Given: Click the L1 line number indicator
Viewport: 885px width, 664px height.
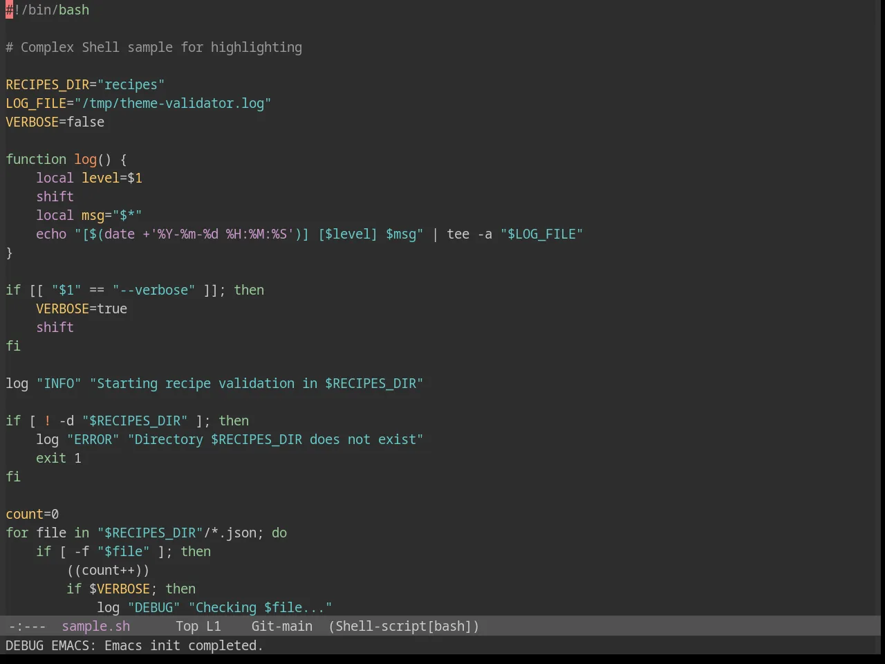Looking at the screenshot, I should click(214, 626).
